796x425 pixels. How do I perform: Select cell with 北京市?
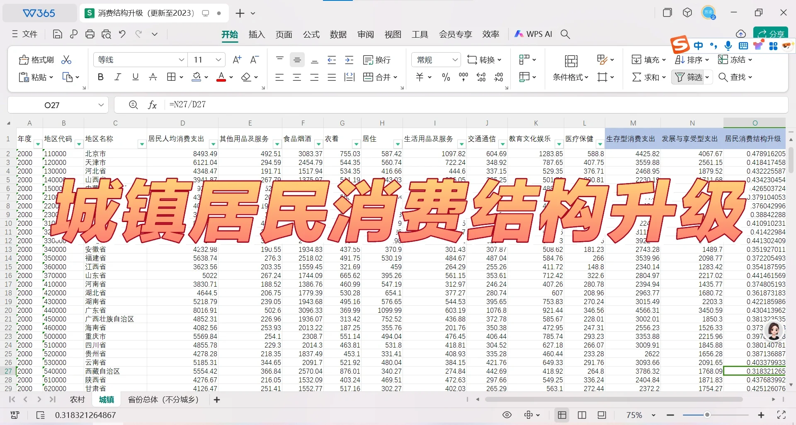tap(115, 154)
